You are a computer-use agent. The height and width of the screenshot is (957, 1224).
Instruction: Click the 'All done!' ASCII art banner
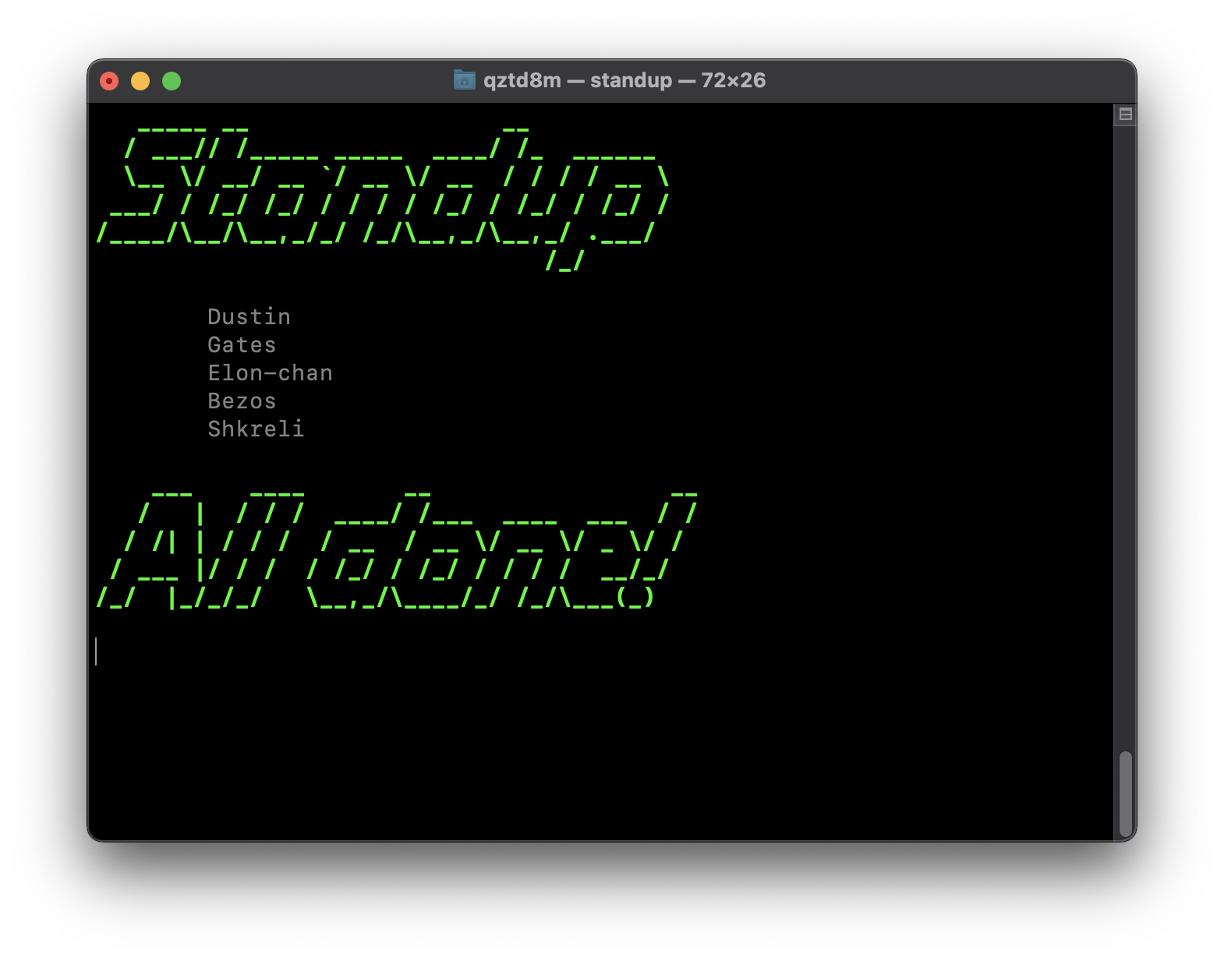[x=397, y=550]
